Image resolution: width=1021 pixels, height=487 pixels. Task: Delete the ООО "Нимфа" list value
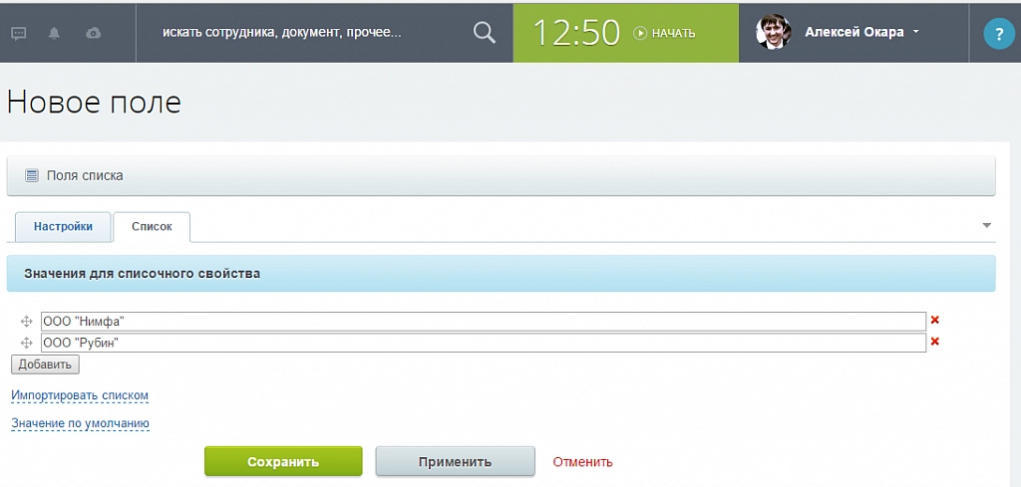point(935,321)
